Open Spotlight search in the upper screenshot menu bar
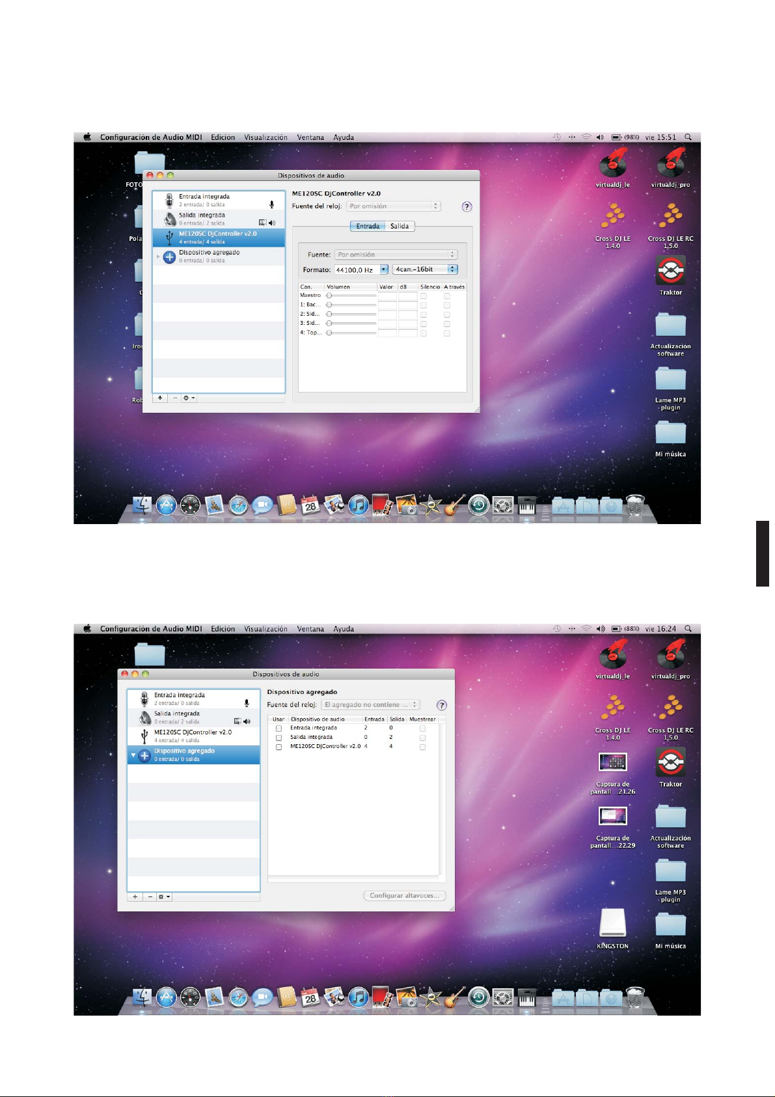The height and width of the screenshot is (1097, 775). tap(688, 137)
